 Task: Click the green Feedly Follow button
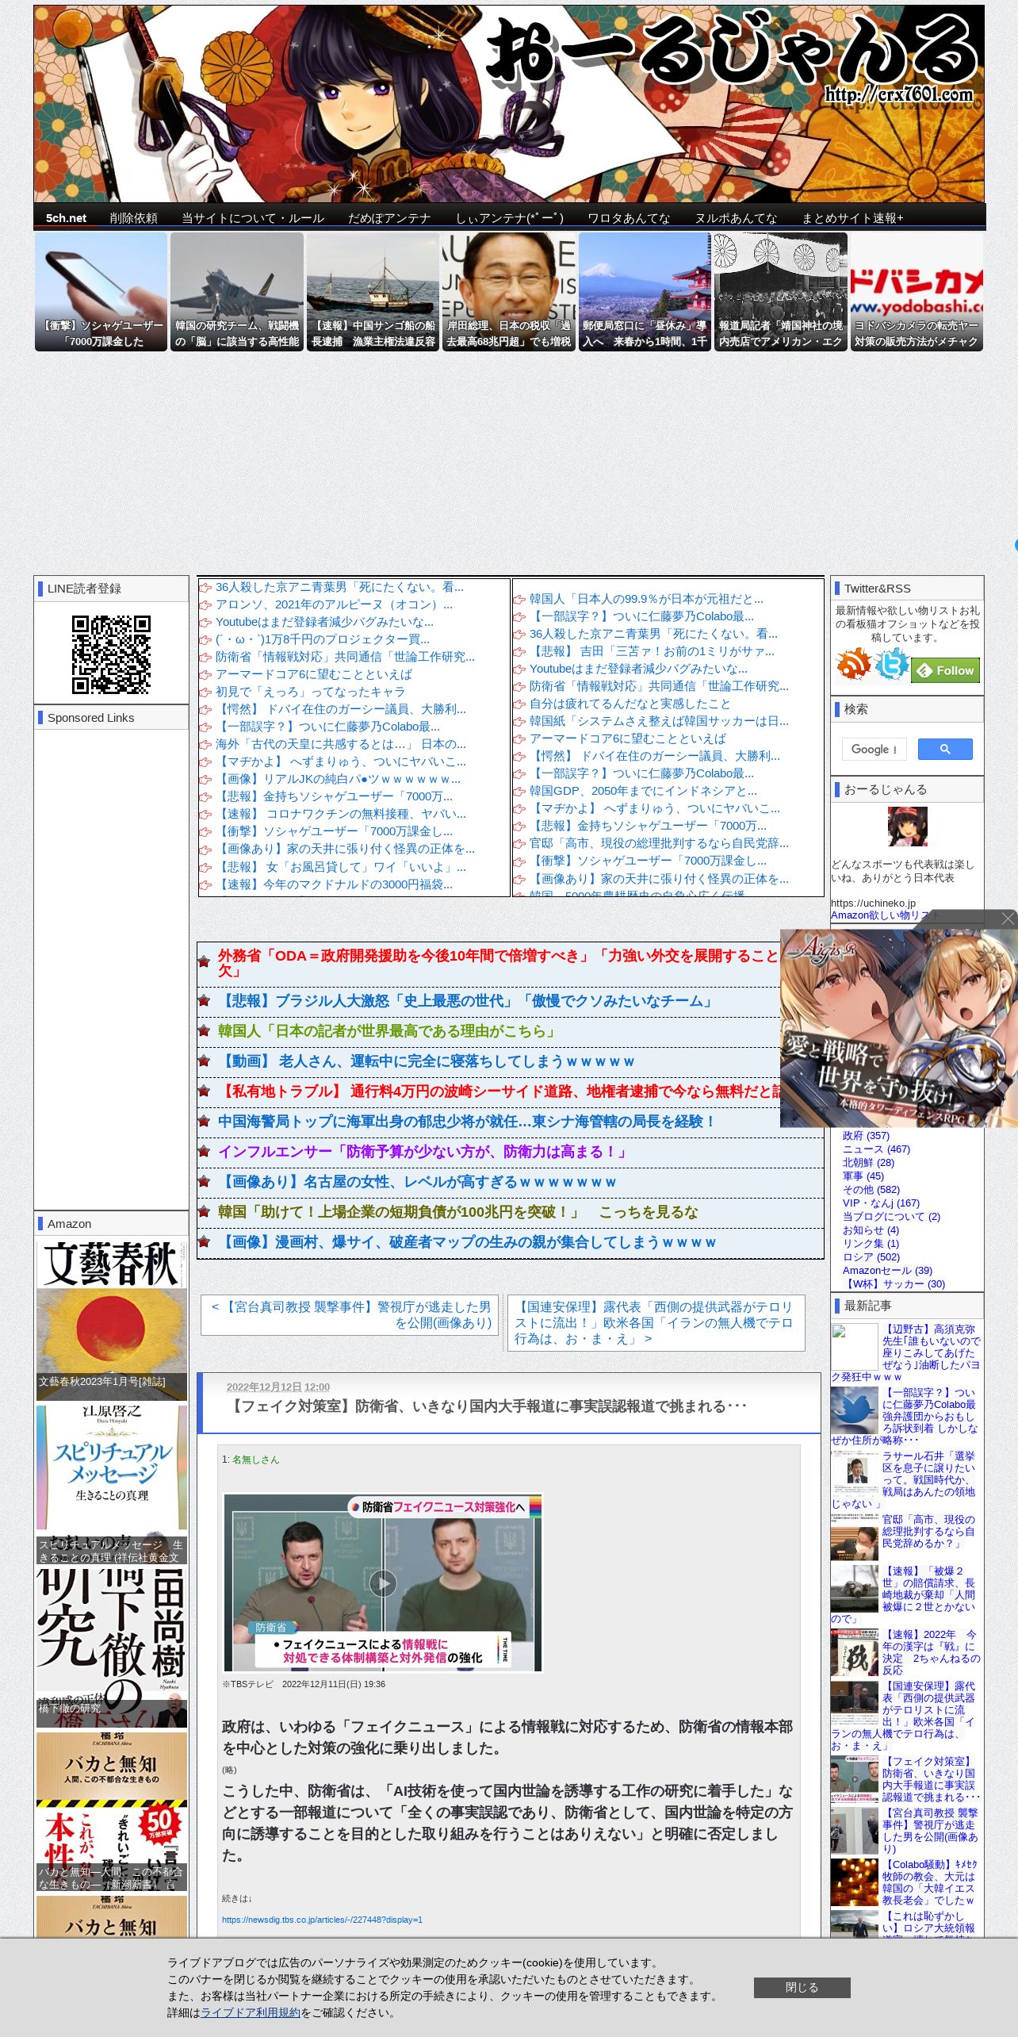coord(945,670)
